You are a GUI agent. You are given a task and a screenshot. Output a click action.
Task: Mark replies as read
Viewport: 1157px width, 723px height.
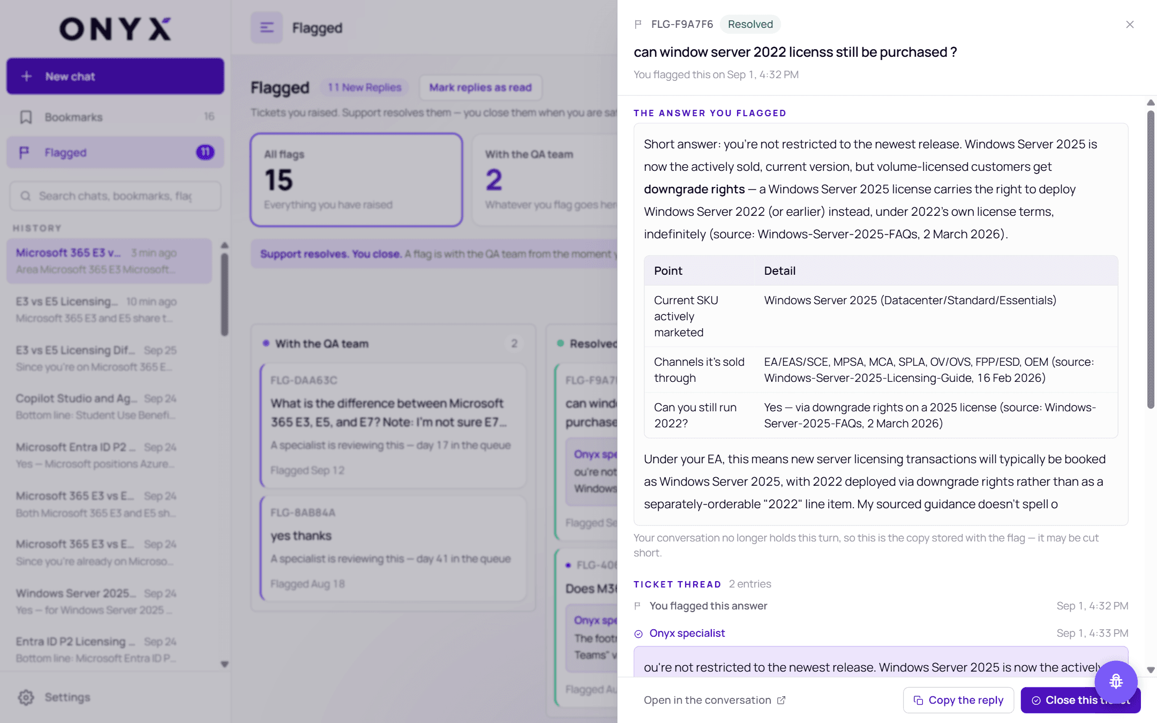pyautogui.click(x=480, y=87)
